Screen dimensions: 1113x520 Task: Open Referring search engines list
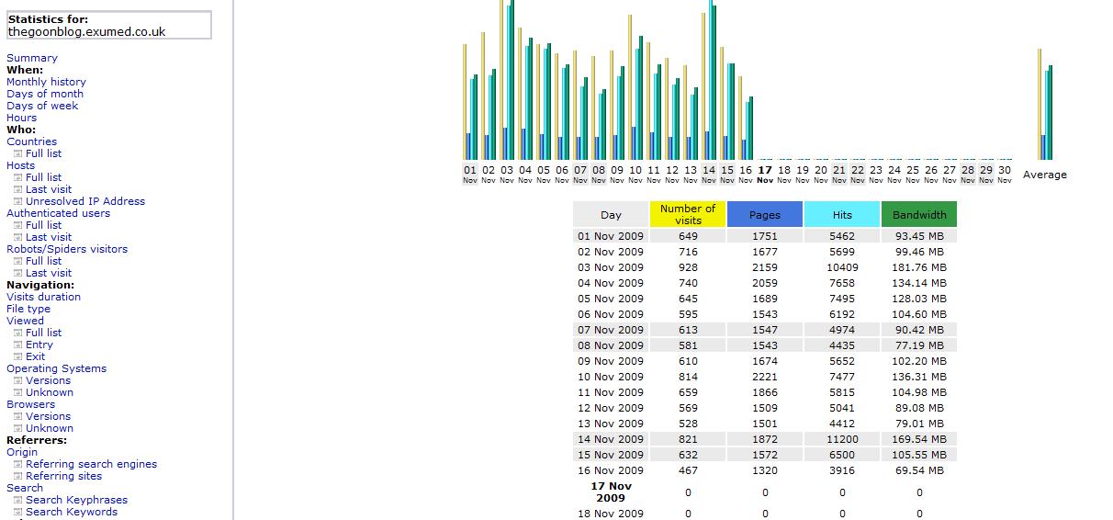[91, 464]
